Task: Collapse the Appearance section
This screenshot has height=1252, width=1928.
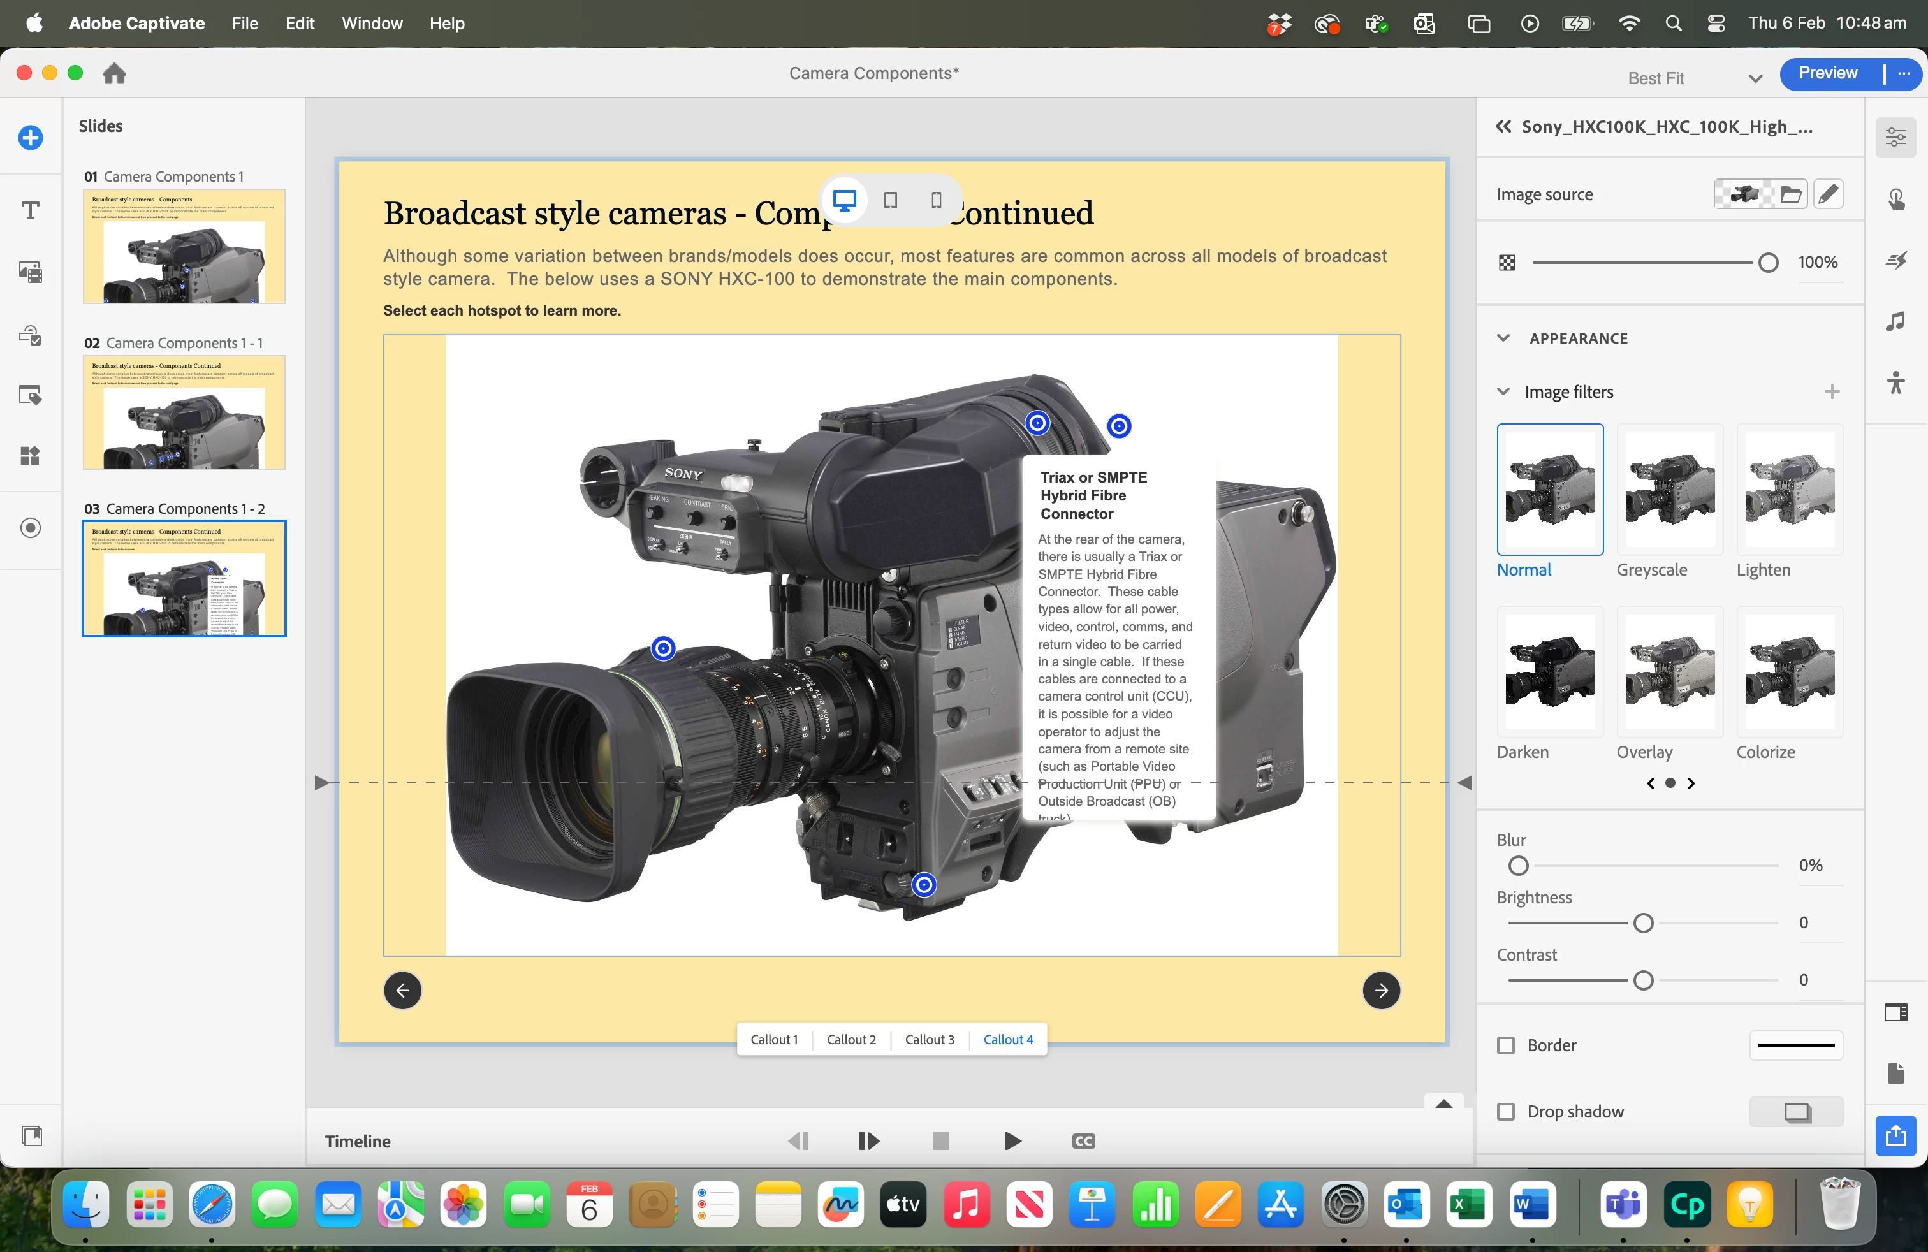Action: click(1503, 338)
